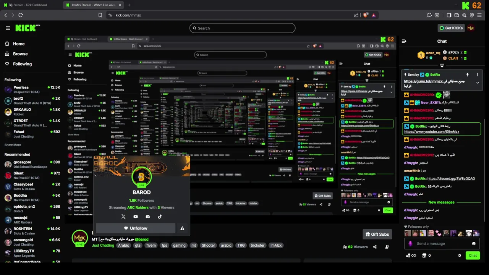
Task: Open BAROD's YouTube icon in the card
Action: [x=136, y=217]
